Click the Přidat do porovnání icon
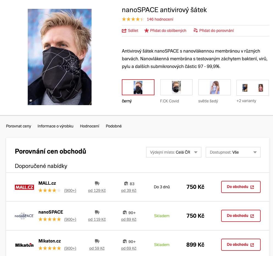Viewport: 273px width, 256px height. coord(195,31)
